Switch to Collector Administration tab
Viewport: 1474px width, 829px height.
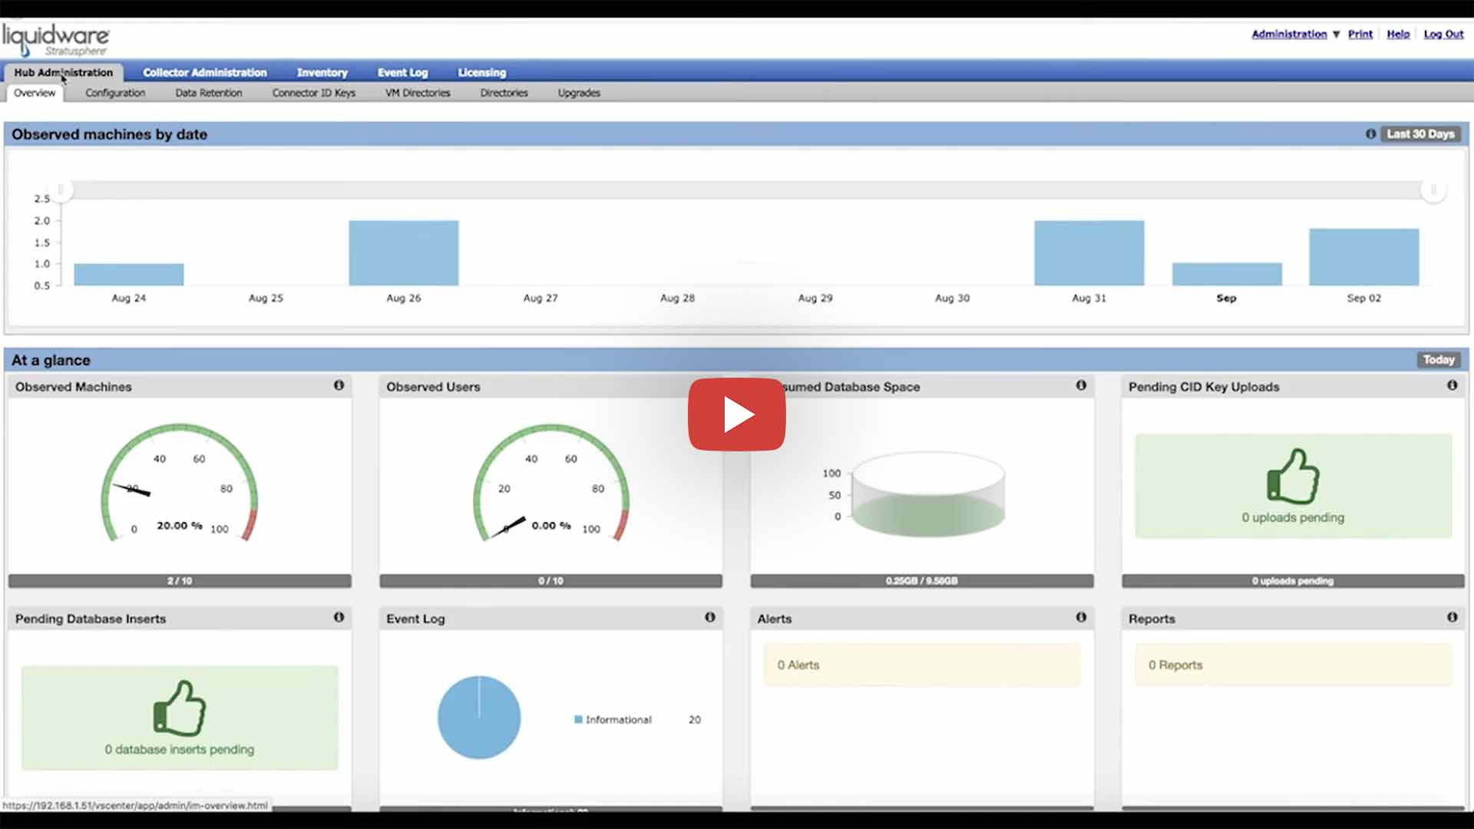[205, 72]
